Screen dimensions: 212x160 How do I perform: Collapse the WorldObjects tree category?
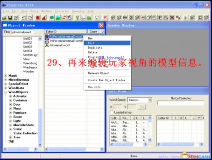(x=6, y=92)
